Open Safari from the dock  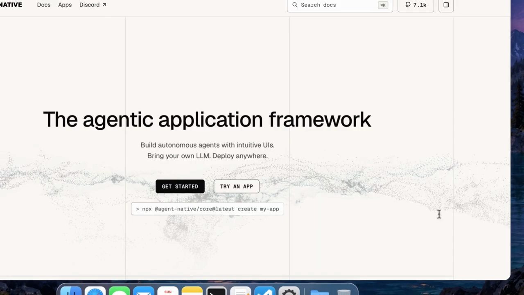[x=95, y=291]
